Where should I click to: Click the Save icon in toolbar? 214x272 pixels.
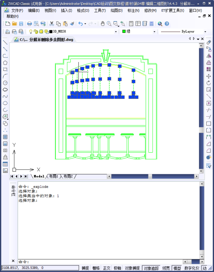coord(21,24)
